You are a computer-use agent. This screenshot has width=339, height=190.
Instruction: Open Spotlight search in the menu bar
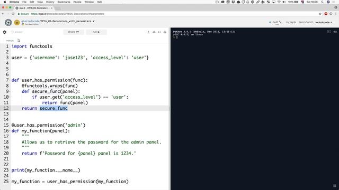(x=323, y=2)
